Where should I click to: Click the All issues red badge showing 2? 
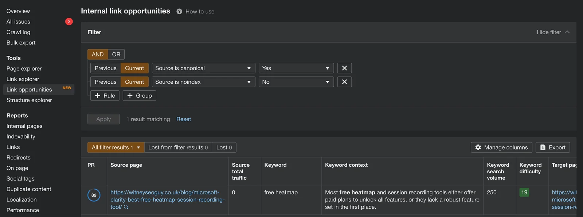point(69,21)
